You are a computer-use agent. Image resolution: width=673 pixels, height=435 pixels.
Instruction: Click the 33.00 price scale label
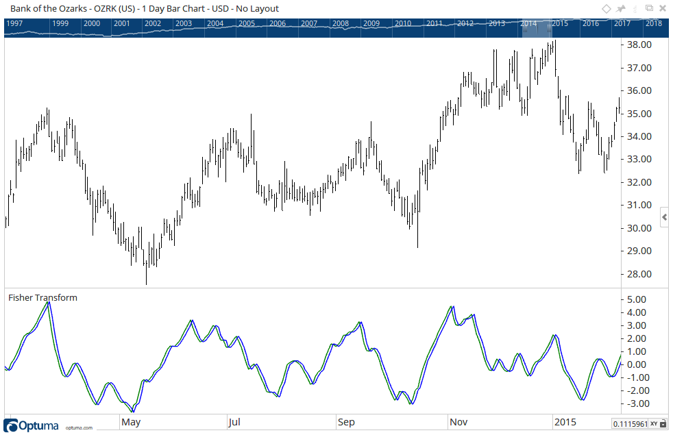[x=639, y=159]
